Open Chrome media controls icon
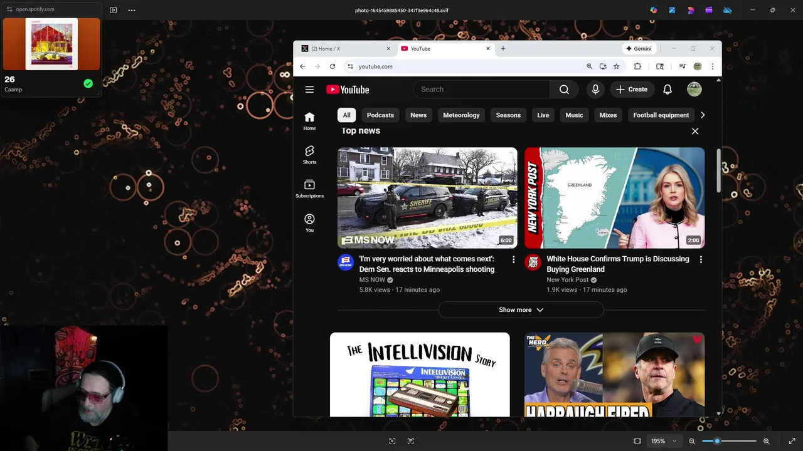 tap(682, 66)
